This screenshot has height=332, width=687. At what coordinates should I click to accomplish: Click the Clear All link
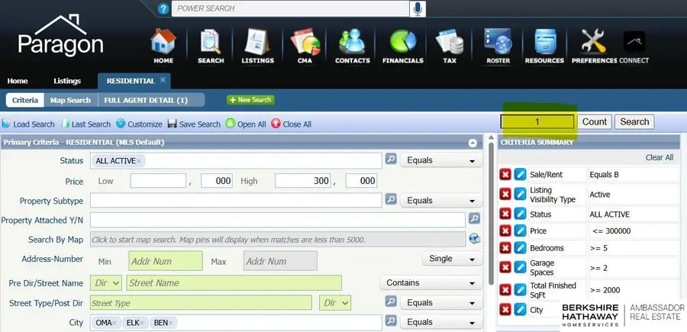point(659,157)
